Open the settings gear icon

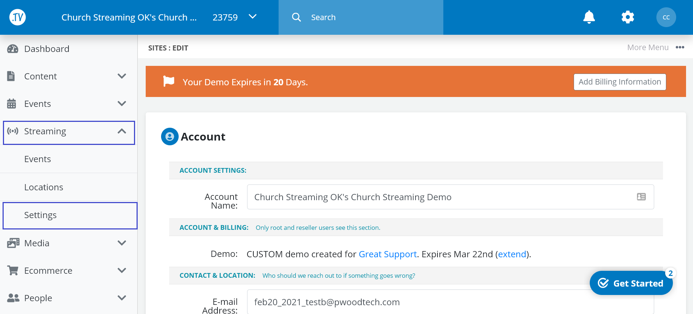point(627,17)
